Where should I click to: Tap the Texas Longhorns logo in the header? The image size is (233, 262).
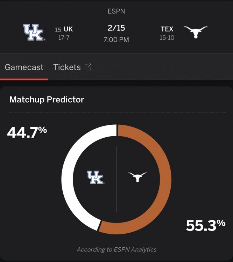[196, 32]
